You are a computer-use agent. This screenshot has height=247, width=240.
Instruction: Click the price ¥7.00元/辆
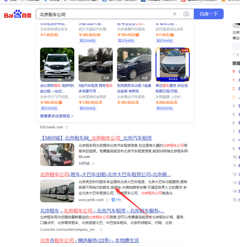coord(165,35)
